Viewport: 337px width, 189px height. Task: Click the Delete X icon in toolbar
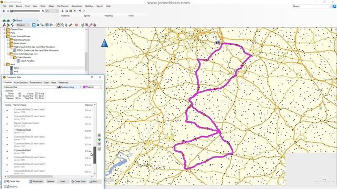[75, 11]
